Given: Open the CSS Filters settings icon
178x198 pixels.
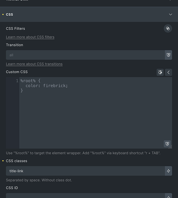Looking at the screenshot, I should click(x=168, y=29).
